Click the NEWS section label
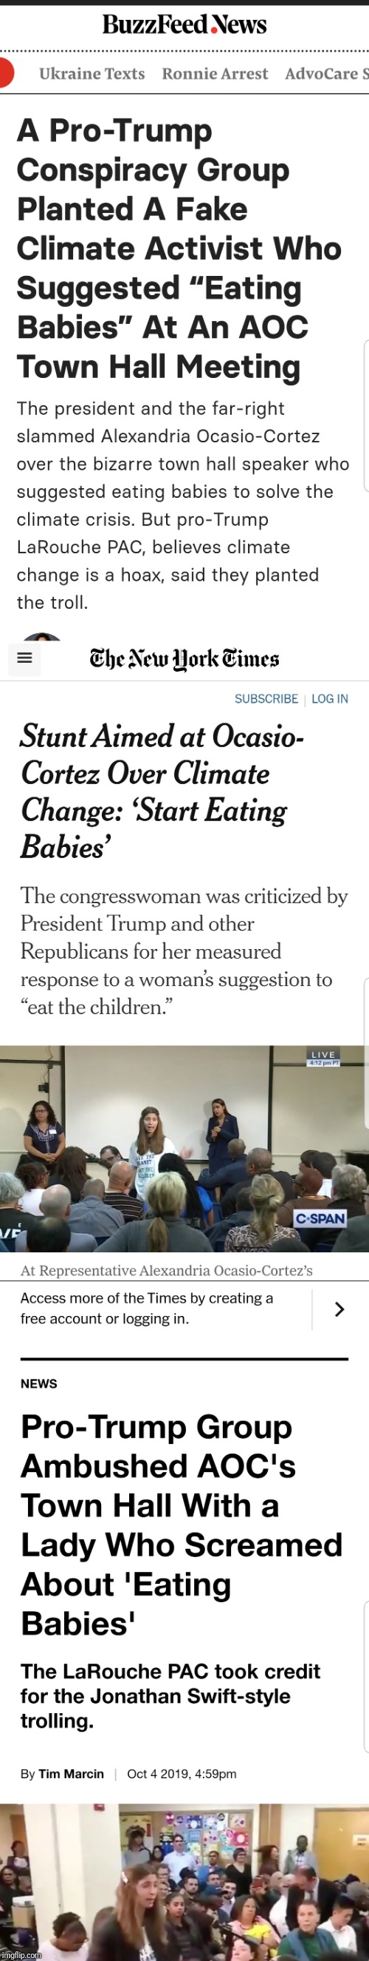This screenshot has width=369, height=1961. pyautogui.click(x=38, y=1383)
